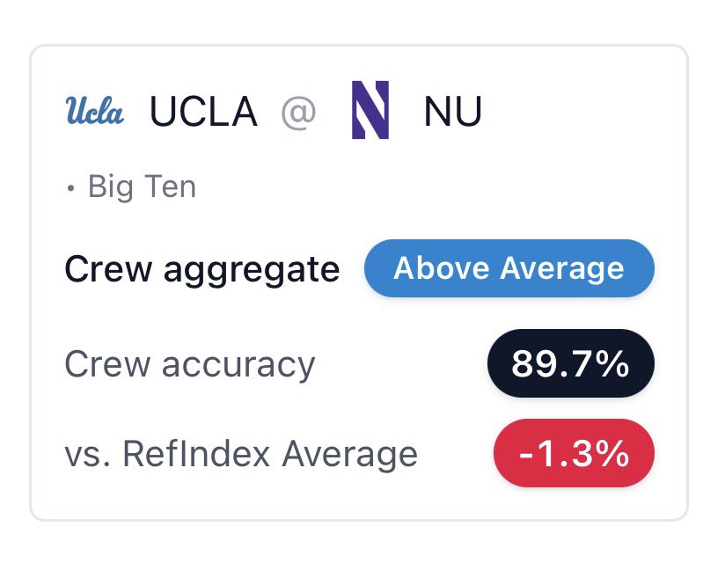The height and width of the screenshot is (585, 725).
Task: Click the word RefIndex
Action: [196, 454]
